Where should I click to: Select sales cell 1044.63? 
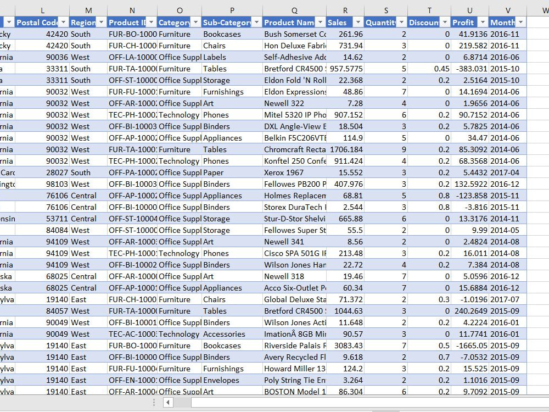[x=345, y=311]
